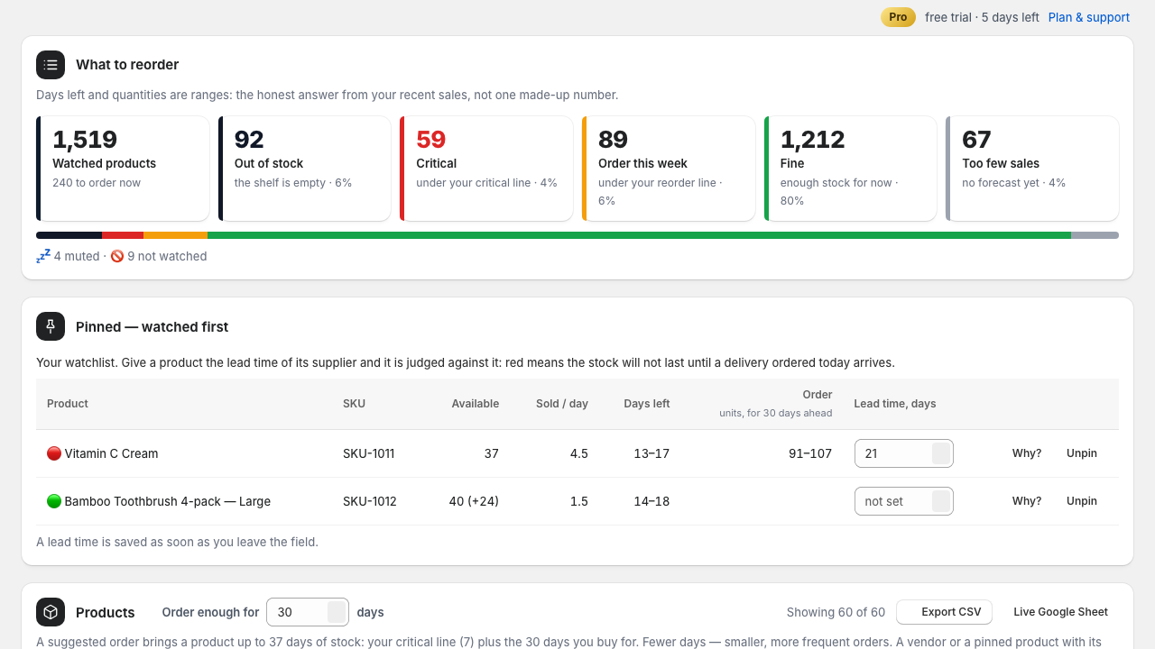Click Why? for Vitamin C Cream
This screenshot has width=1155, height=649.
(x=1027, y=453)
